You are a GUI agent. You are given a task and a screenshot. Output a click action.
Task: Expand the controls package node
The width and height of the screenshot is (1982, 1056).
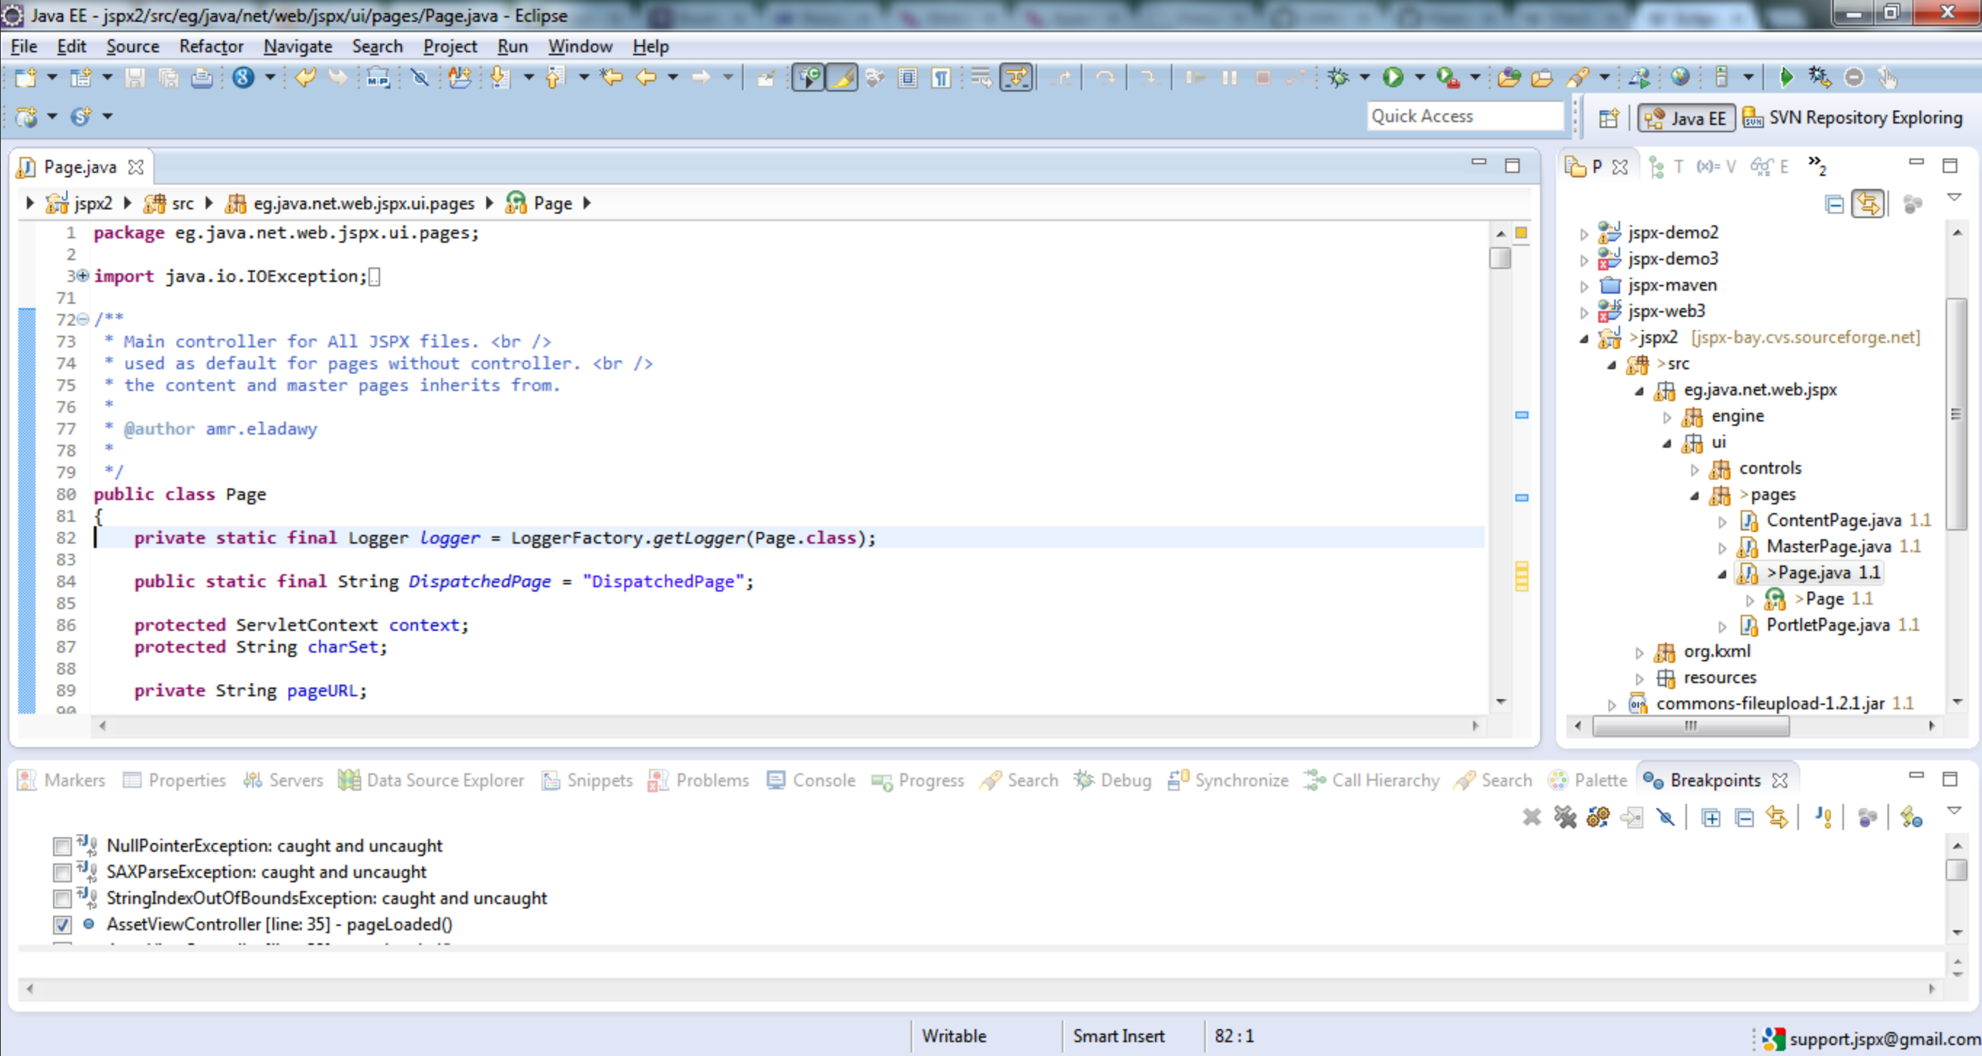(1693, 469)
